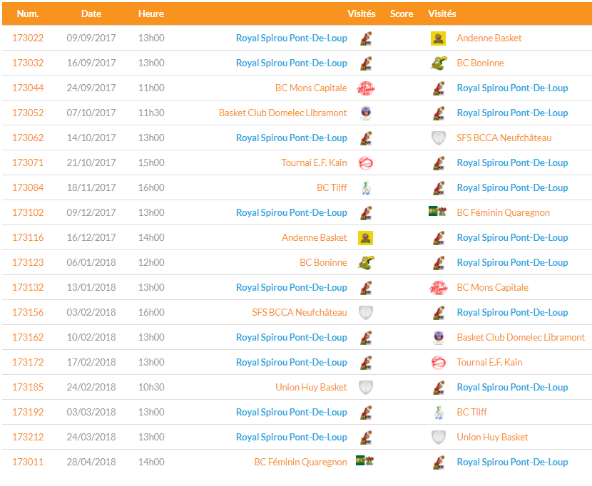The image size is (592, 486).
Task: Click the Num. column header
Action: click(x=28, y=14)
